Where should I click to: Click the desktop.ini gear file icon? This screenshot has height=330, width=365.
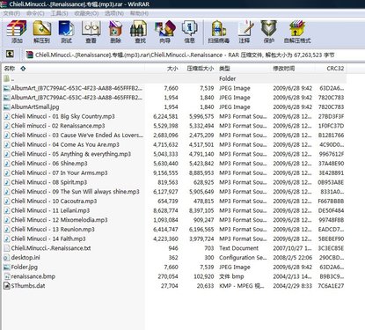tap(7, 258)
